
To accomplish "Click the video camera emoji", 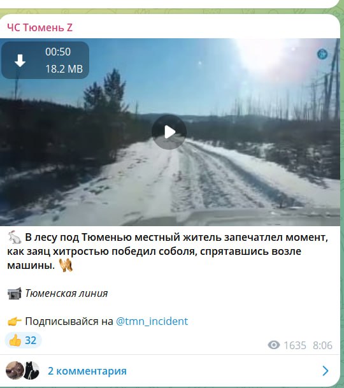I will coord(15,294).
